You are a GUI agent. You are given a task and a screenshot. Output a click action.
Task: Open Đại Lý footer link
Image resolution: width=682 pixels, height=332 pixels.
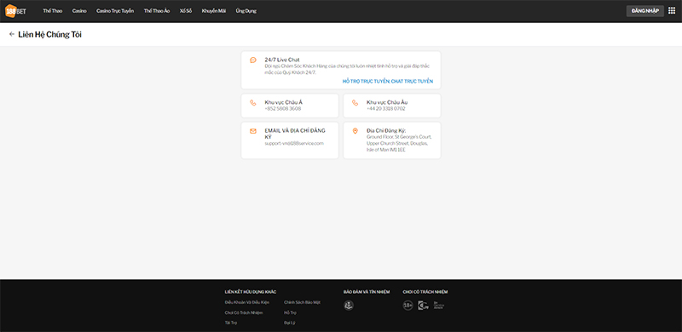[x=290, y=323]
